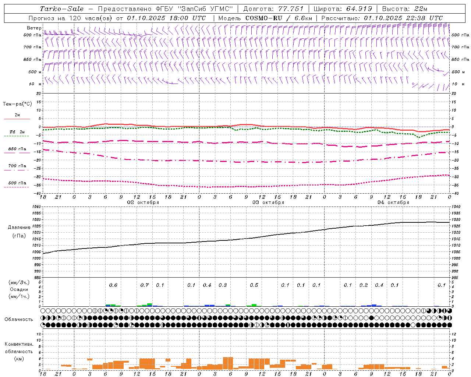The height and width of the screenshot is (377, 471).
Task: Click the '02 октября' date label
Action: 143,202
